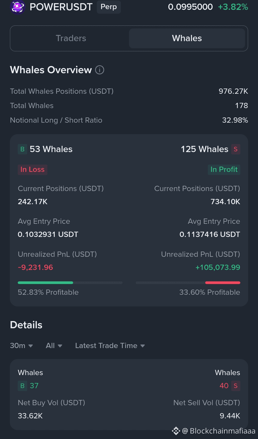This screenshot has height=439, width=258.
Task: Click the In Profit status tag
Action: tap(224, 170)
